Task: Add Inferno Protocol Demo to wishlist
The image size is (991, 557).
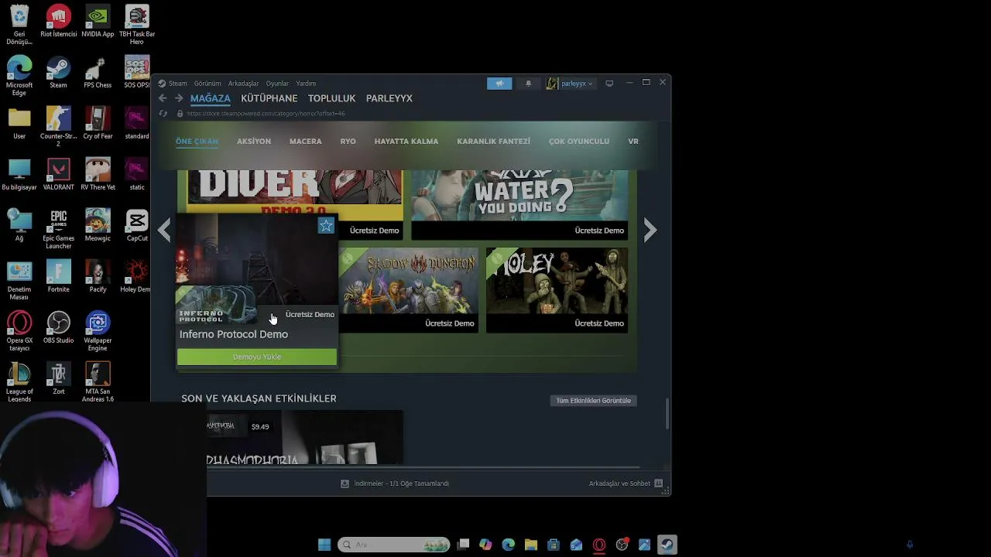Action: point(326,226)
